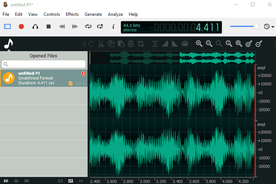This screenshot has width=276, height=184.
Task: Copy selection with the copy icon
Action: (x=111, y=44)
